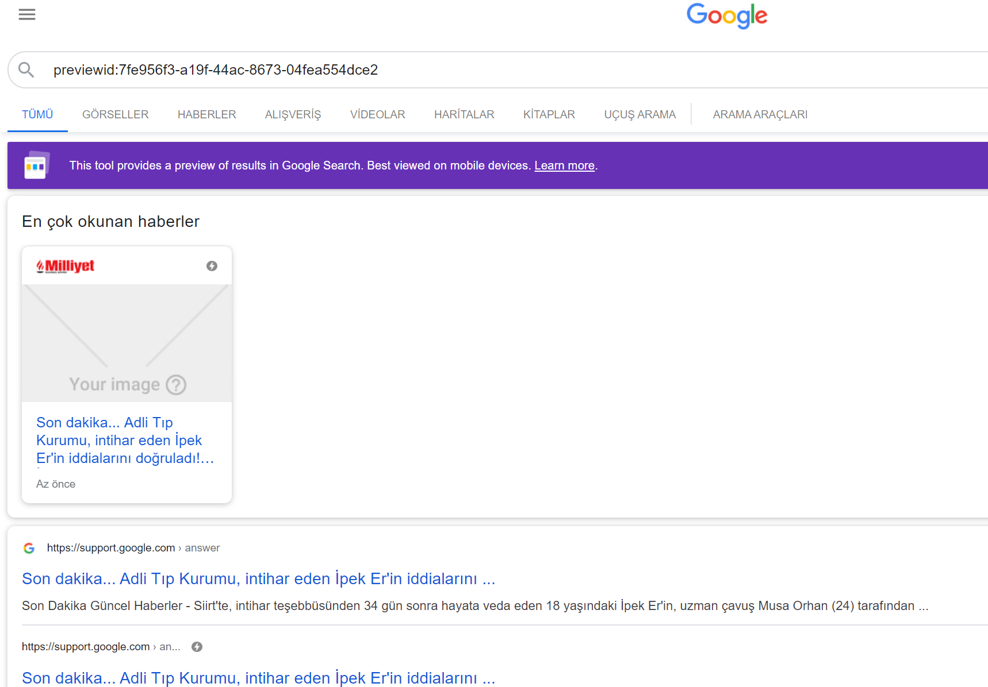Open the ALIŞVERİŞ tab

point(293,114)
